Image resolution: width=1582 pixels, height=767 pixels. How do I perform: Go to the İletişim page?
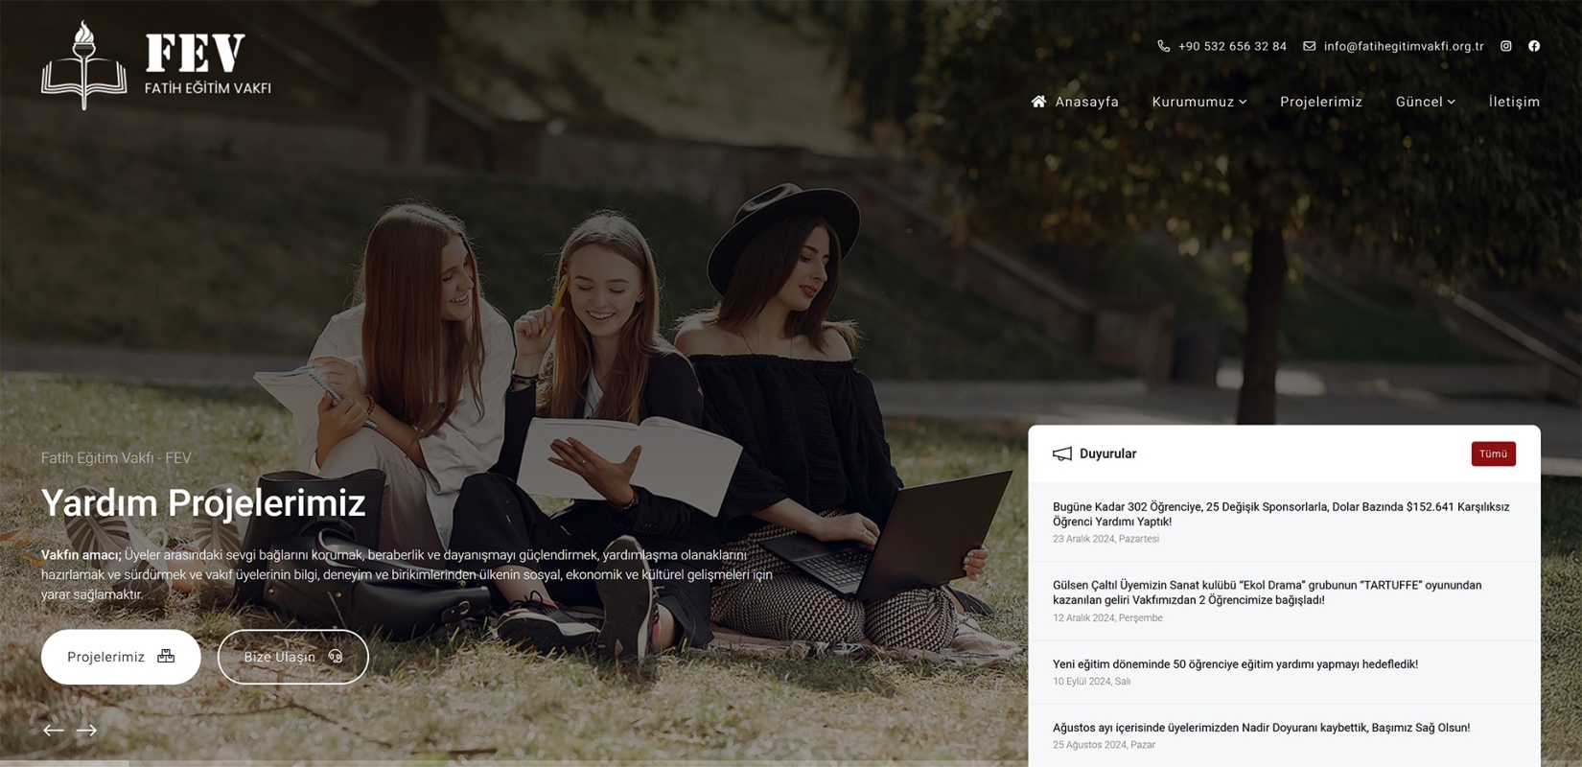tap(1514, 102)
